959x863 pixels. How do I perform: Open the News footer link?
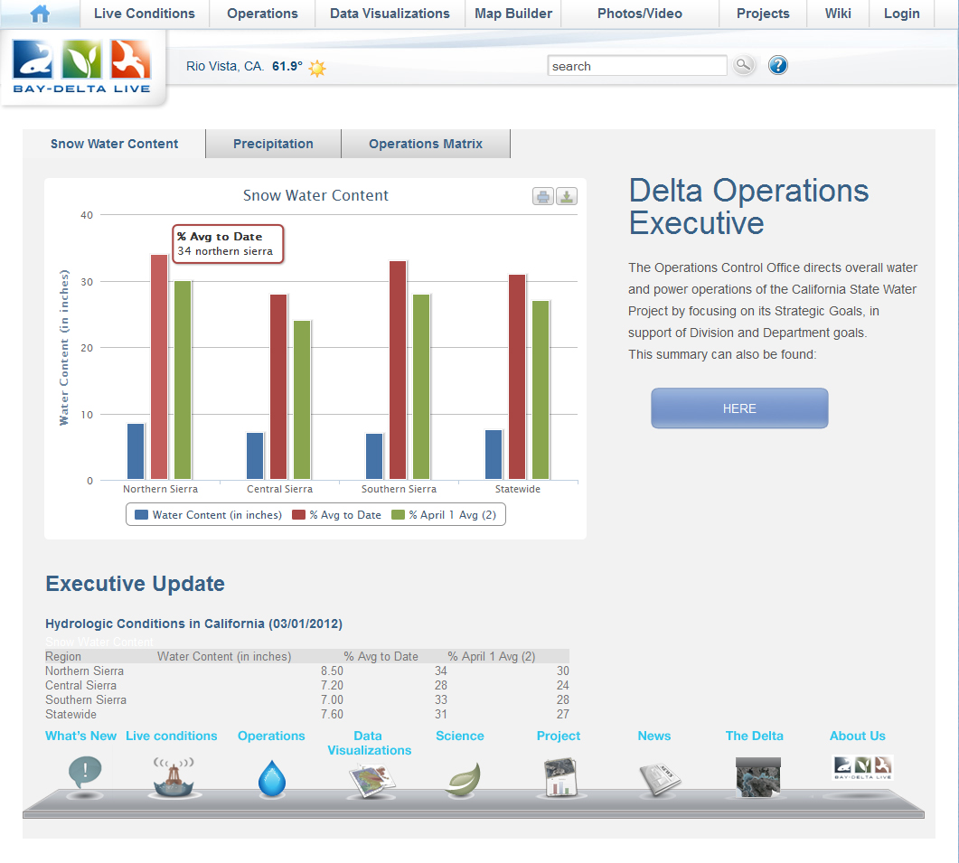pyautogui.click(x=654, y=736)
